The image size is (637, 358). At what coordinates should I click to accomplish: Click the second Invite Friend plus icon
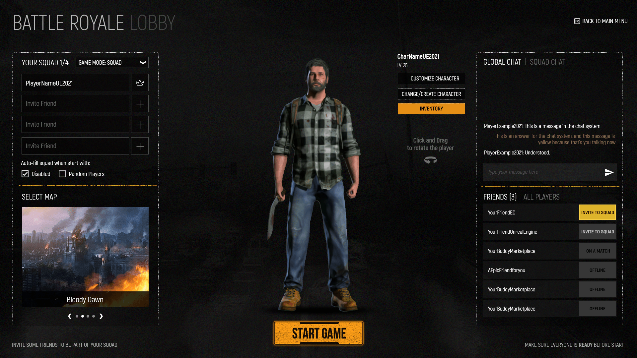[140, 125]
